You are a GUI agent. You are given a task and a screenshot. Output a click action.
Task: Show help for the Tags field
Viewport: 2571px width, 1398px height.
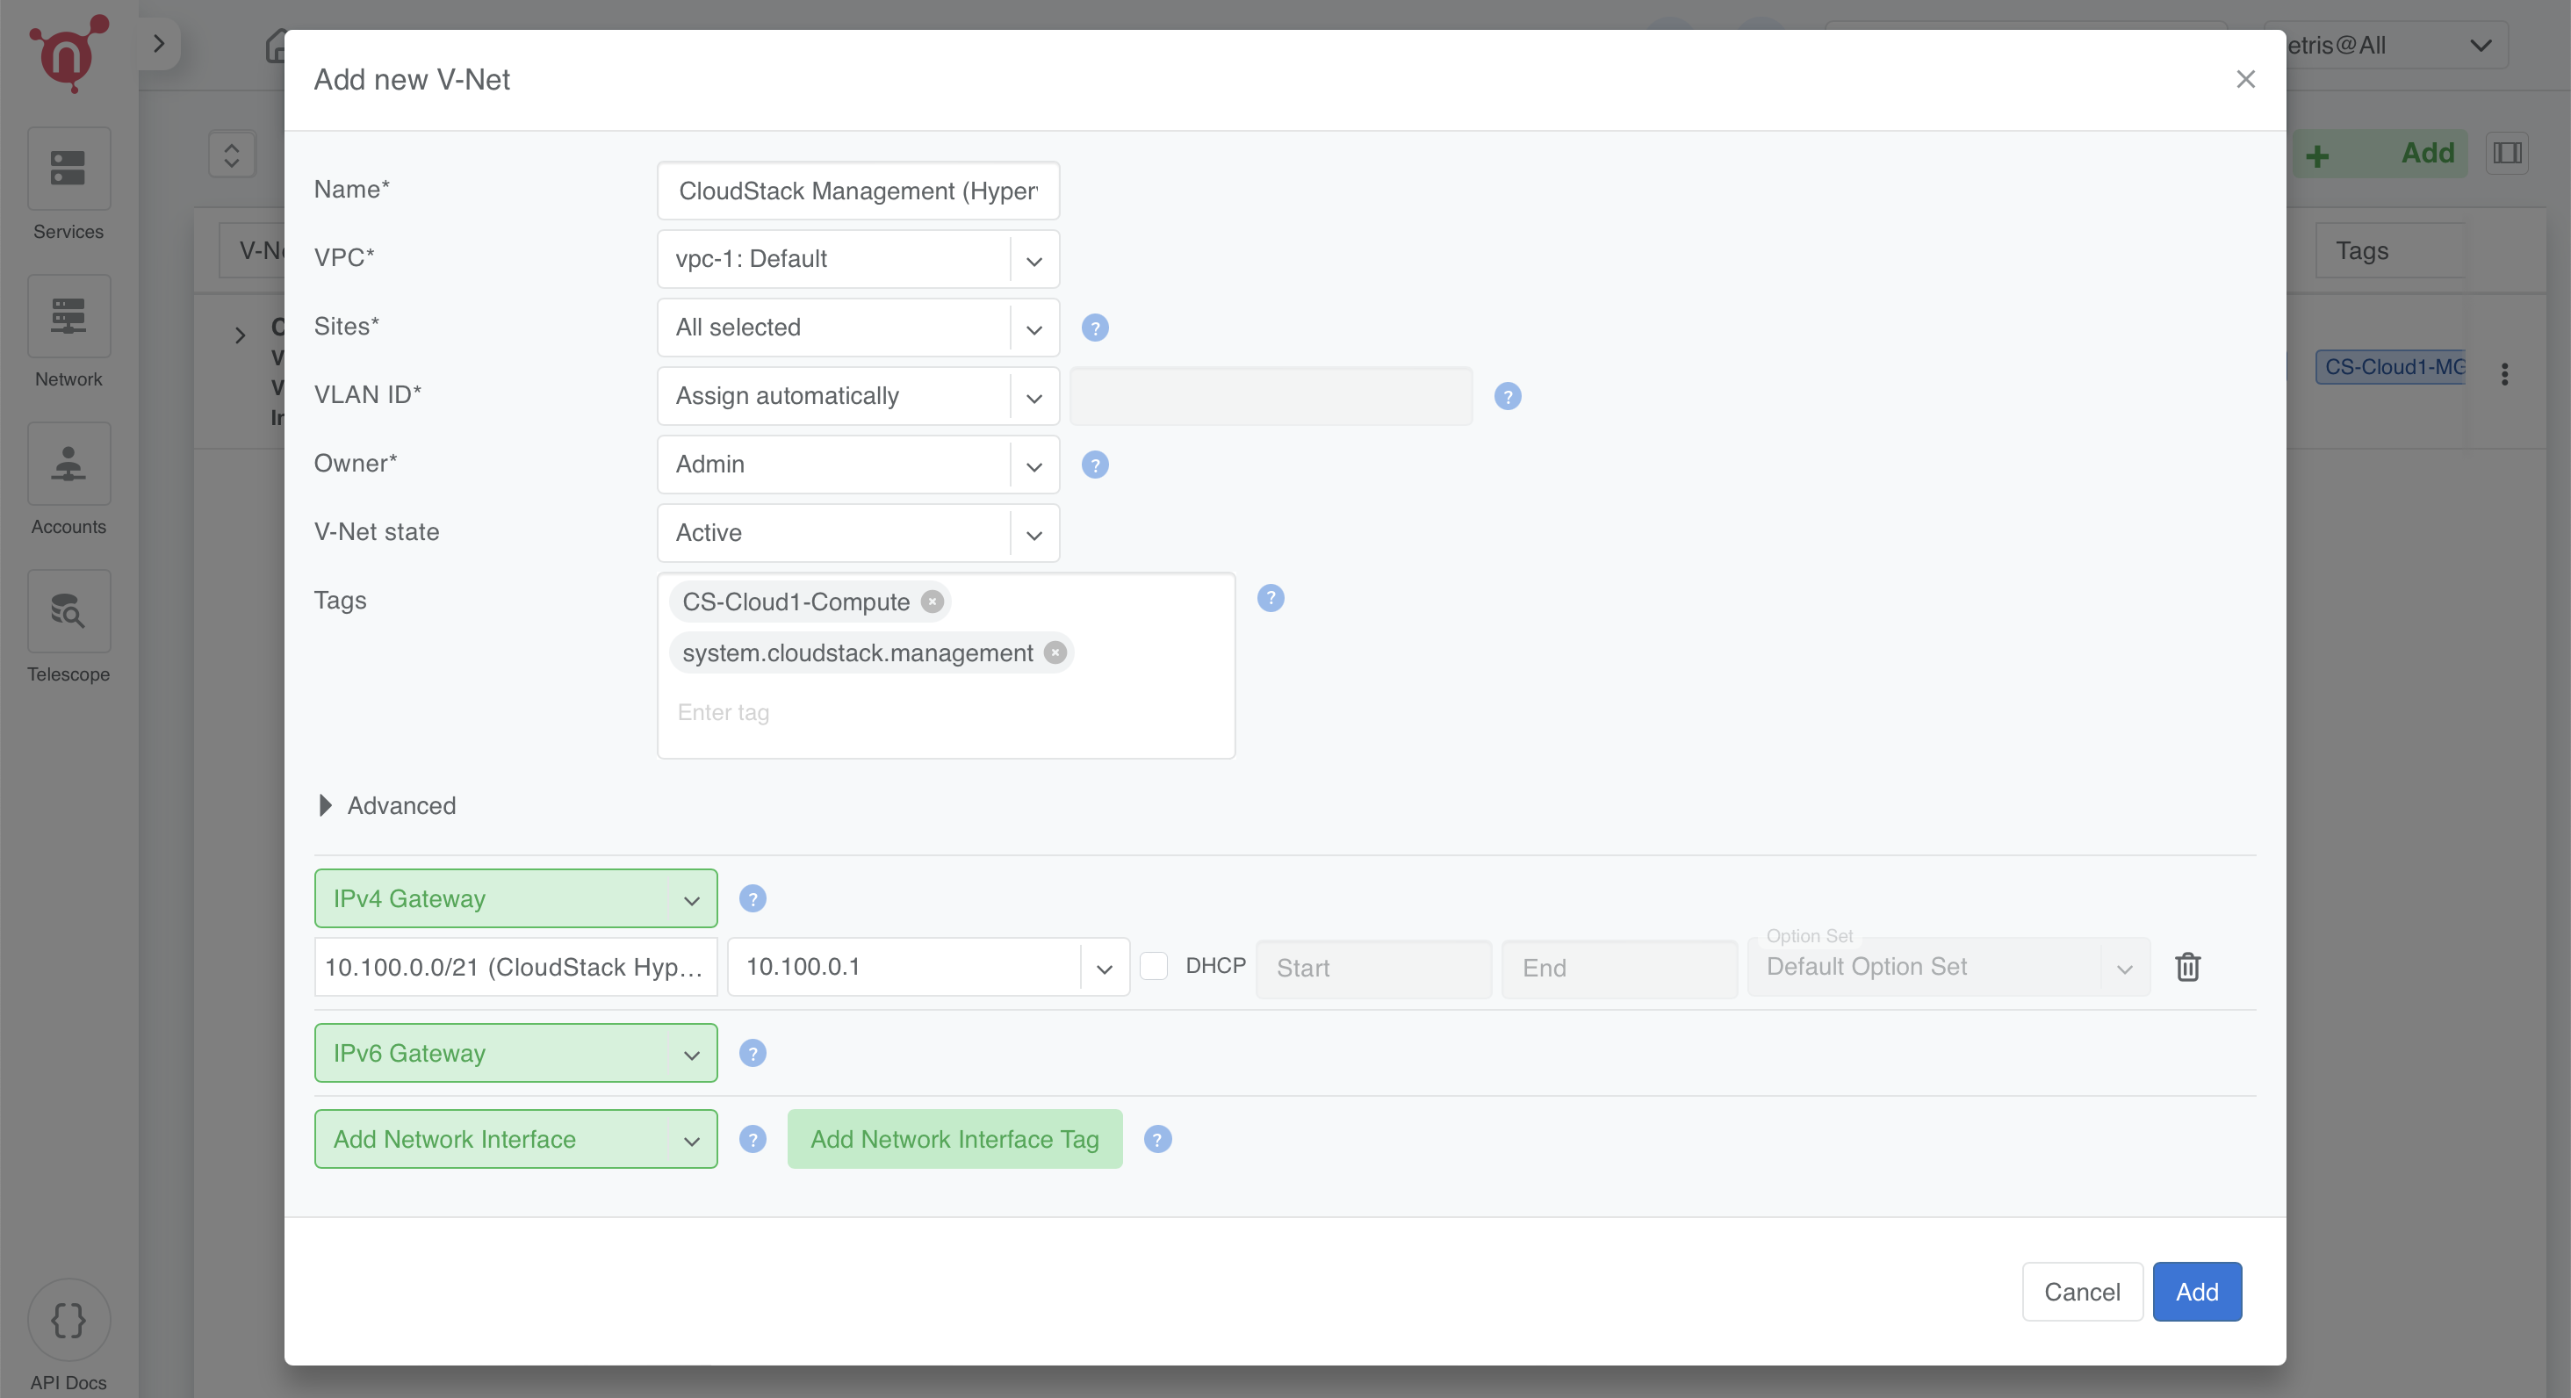click(1270, 598)
